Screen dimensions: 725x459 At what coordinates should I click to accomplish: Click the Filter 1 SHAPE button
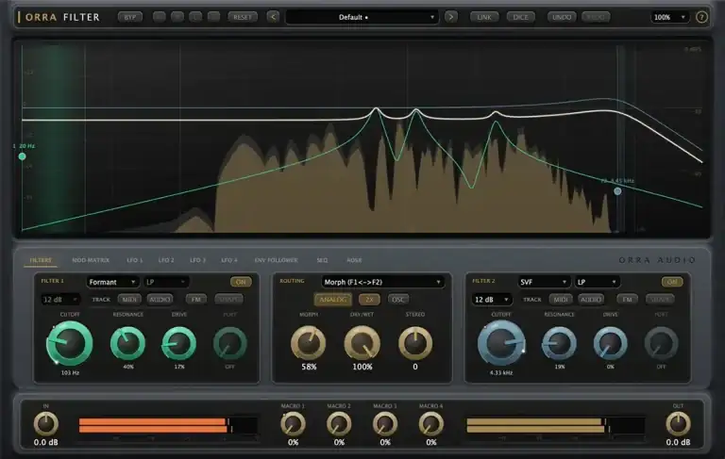click(228, 300)
